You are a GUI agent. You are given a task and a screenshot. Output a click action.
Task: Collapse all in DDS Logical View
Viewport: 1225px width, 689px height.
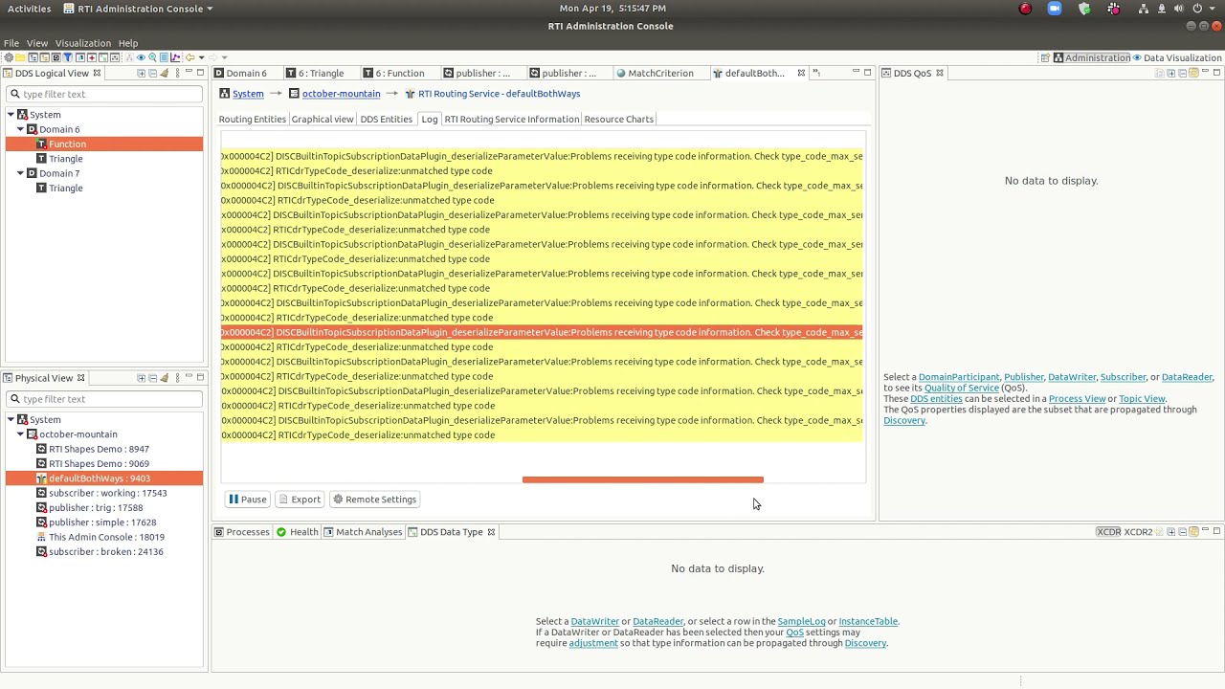coord(152,73)
